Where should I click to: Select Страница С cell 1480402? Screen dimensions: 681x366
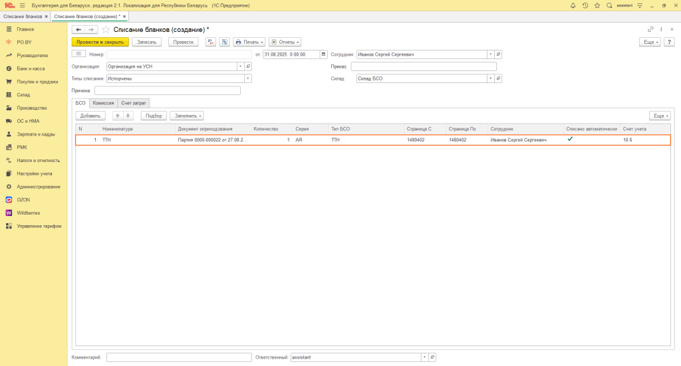click(x=425, y=140)
